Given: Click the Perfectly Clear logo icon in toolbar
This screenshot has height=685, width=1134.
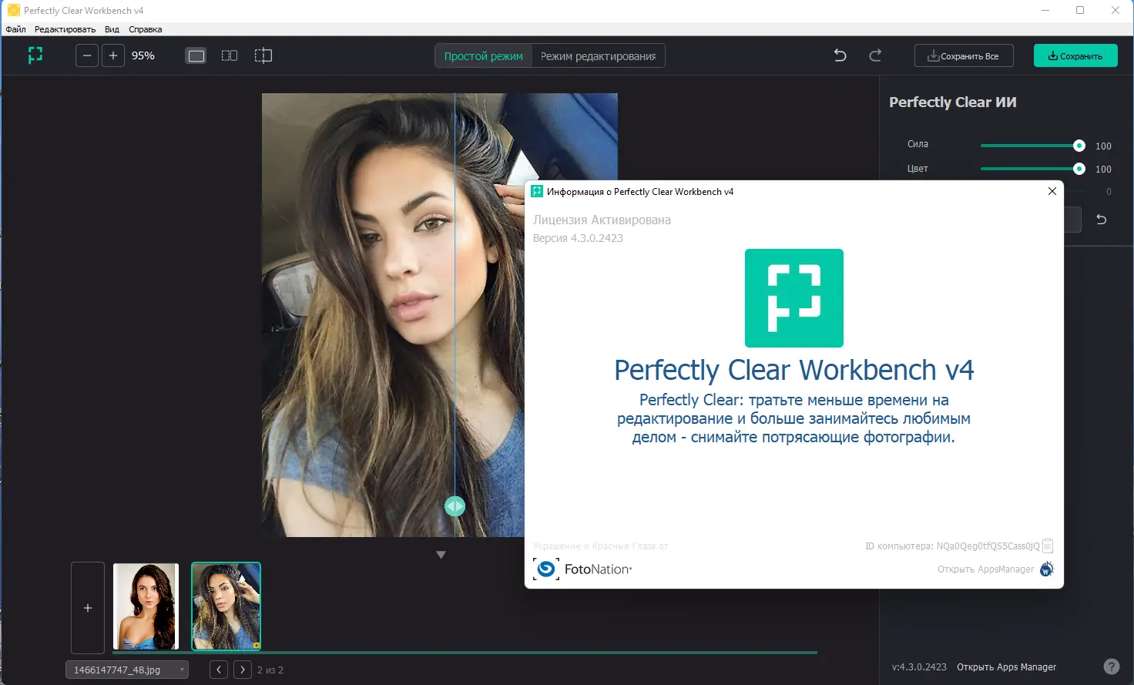Looking at the screenshot, I should (35, 55).
